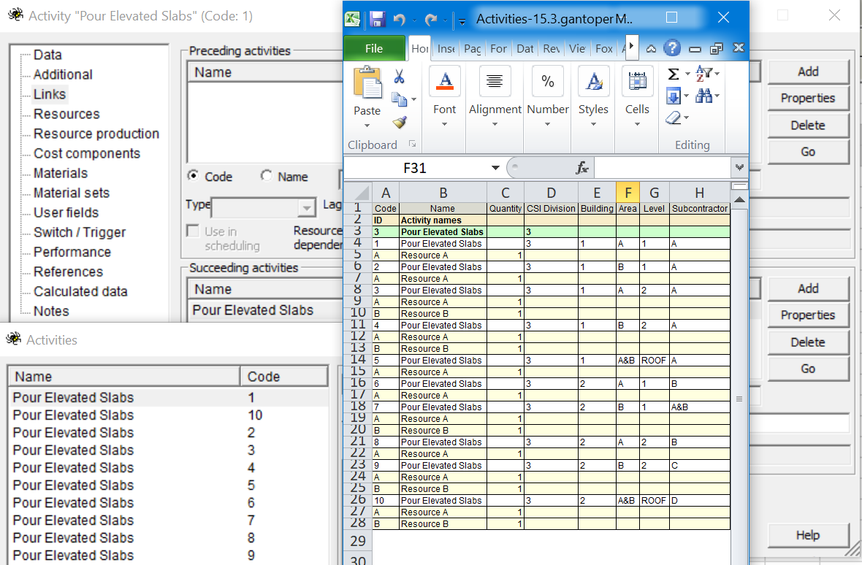Click the Find & Select binoculars icon

(x=703, y=96)
